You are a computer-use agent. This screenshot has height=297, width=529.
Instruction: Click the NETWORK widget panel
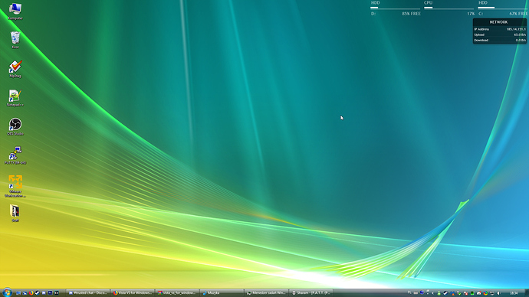500,31
